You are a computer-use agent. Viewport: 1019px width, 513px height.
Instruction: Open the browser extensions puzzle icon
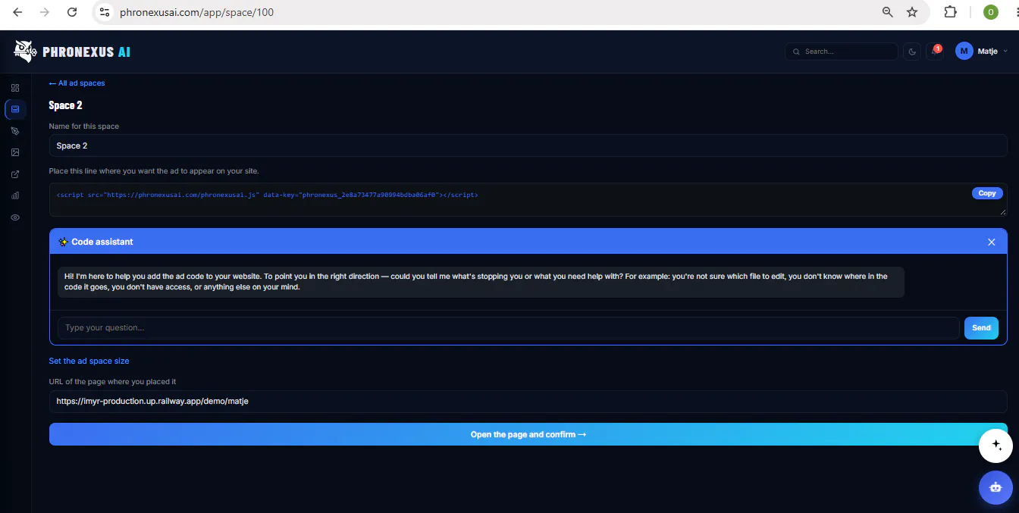pos(950,12)
